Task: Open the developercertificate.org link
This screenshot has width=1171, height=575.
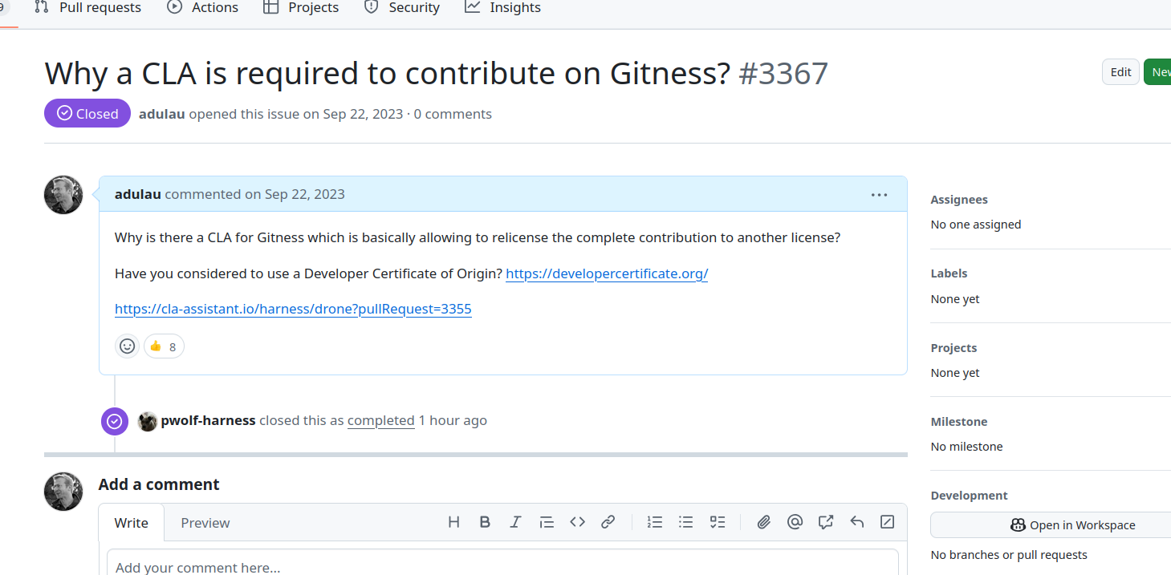Action: (x=607, y=273)
